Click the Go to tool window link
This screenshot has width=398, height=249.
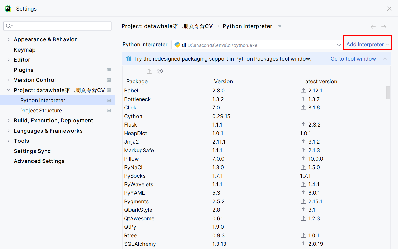[353, 59]
